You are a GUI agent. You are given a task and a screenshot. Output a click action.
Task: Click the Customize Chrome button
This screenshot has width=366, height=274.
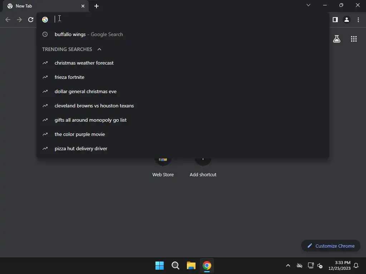331,246
